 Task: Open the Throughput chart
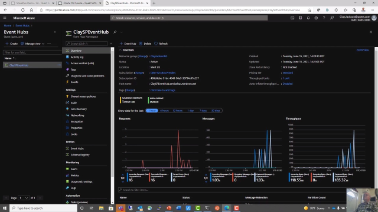pos(327,148)
